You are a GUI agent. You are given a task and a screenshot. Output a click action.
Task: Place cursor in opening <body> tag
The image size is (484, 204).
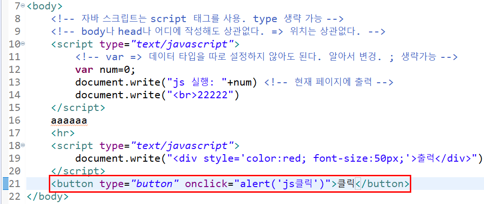point(45,6)
